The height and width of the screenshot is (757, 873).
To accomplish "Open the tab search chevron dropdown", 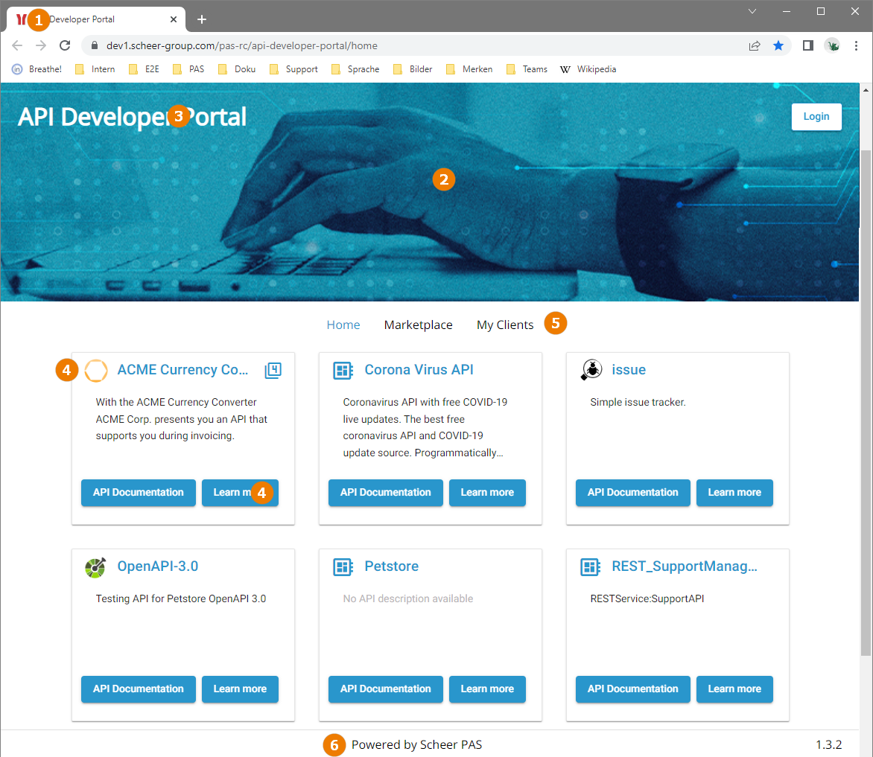I will pos(752,11).
